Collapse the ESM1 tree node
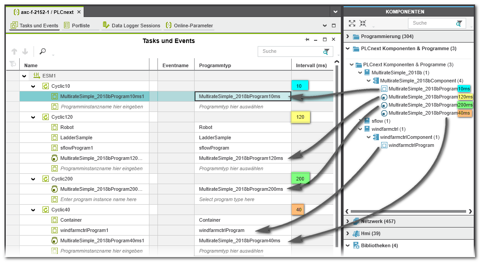Screen dimensions: 480x262 pos(24,76)
